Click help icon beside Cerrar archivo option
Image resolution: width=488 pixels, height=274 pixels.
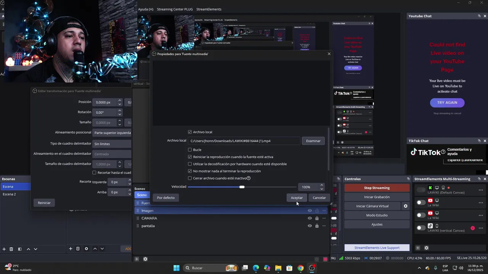tap(249, 178)
